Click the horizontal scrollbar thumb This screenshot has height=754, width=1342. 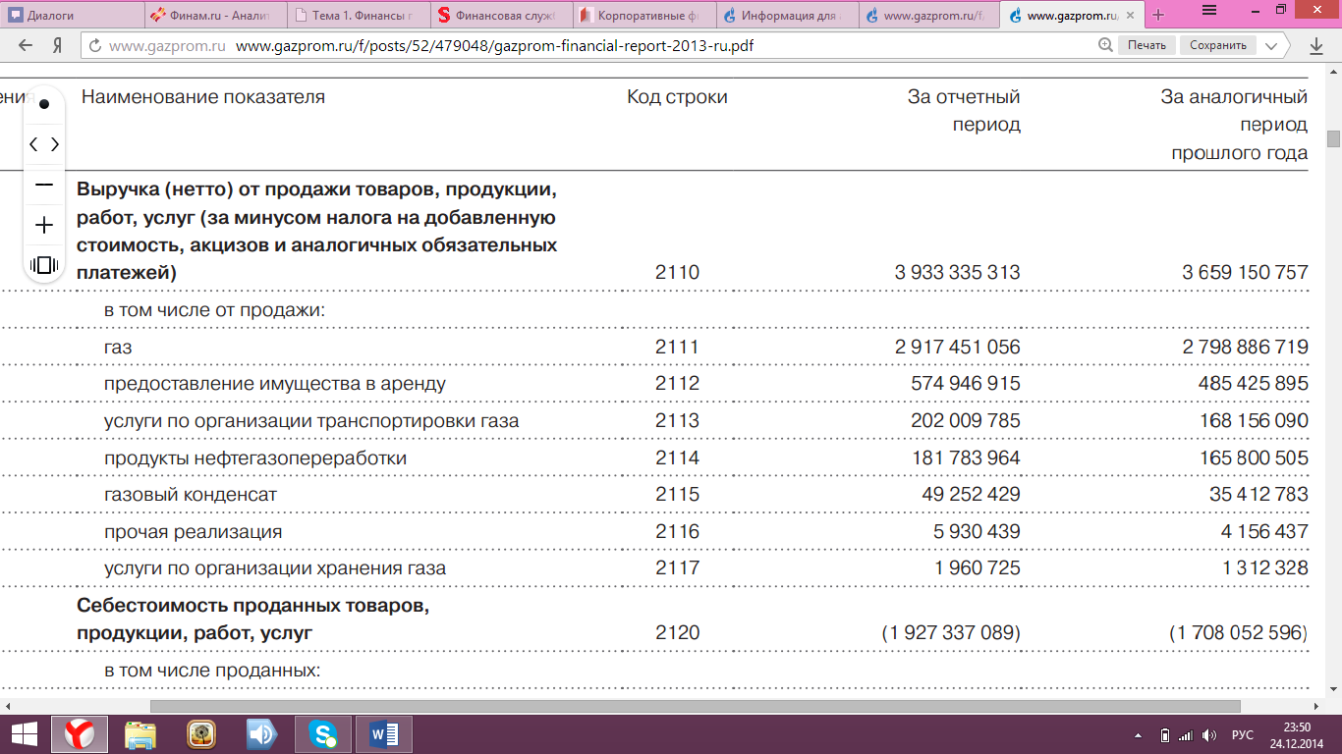[696, 706]
